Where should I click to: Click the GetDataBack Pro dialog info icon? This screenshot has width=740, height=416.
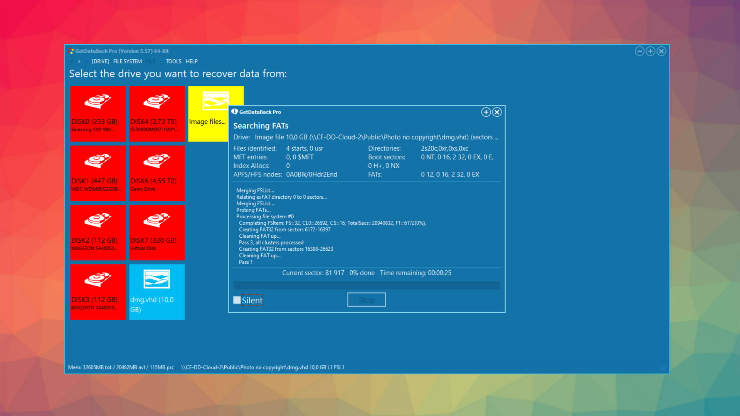pyautogui.click(x=234, y=112)
